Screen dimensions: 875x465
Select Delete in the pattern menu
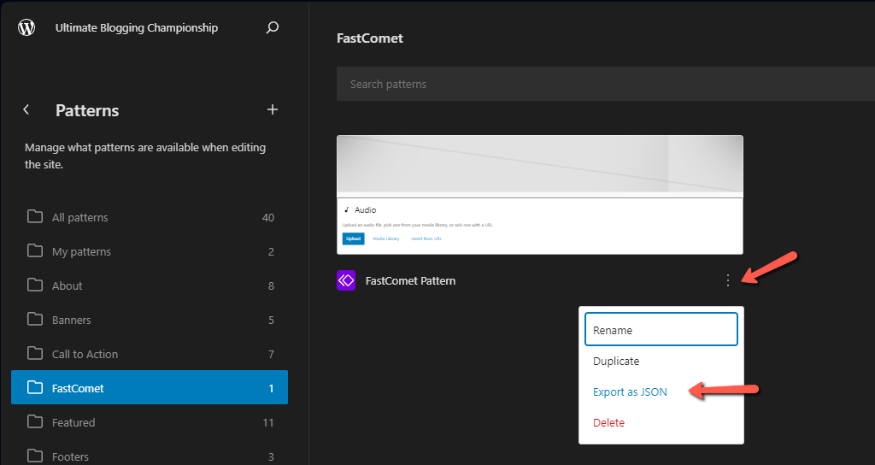point(608,422)
